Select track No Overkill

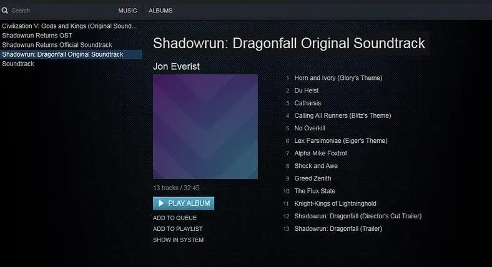(x=310, y=128)
